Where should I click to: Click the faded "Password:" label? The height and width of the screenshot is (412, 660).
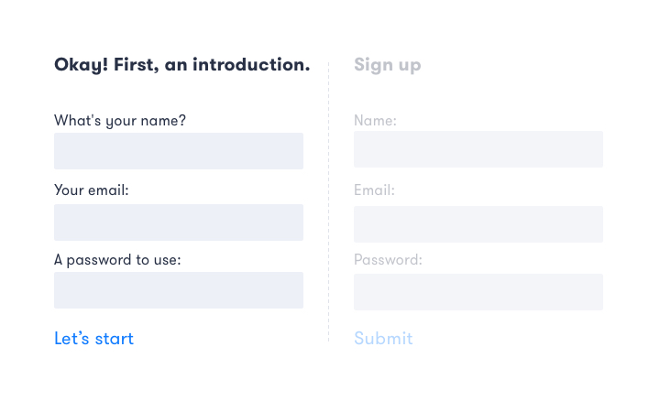388,260
